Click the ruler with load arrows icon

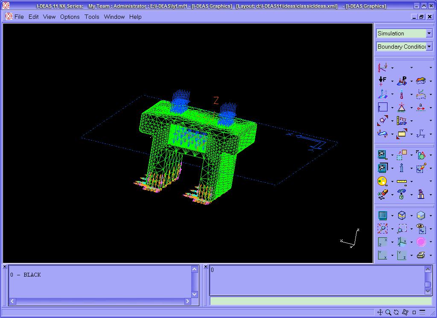[x=402, y=121]
